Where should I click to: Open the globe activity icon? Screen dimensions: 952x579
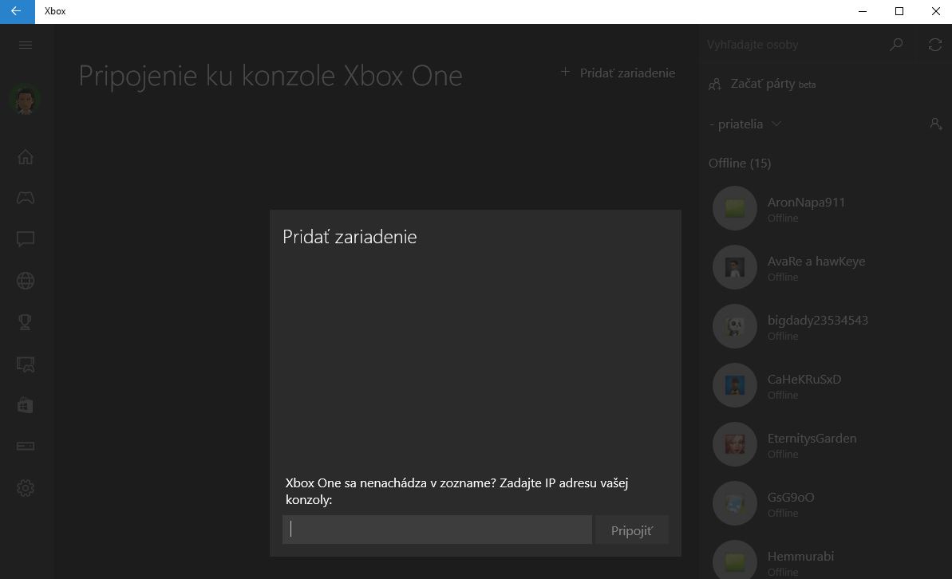click(x=26, y=281)
